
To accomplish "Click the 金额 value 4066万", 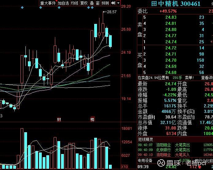I will pos(168,111).
